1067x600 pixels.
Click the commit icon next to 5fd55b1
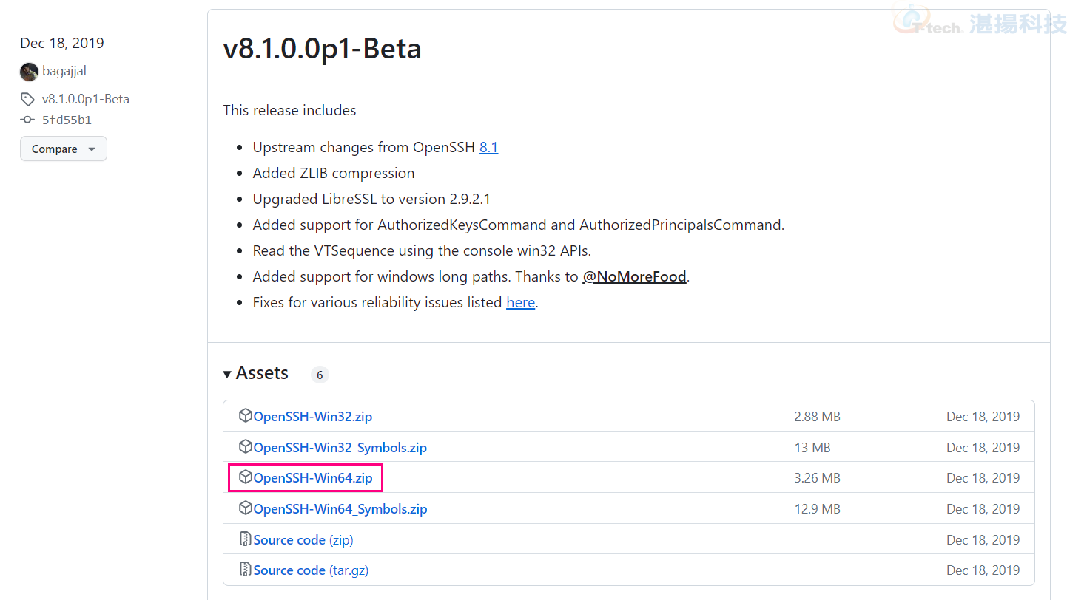pyautogui.click(x=27, y=120)
